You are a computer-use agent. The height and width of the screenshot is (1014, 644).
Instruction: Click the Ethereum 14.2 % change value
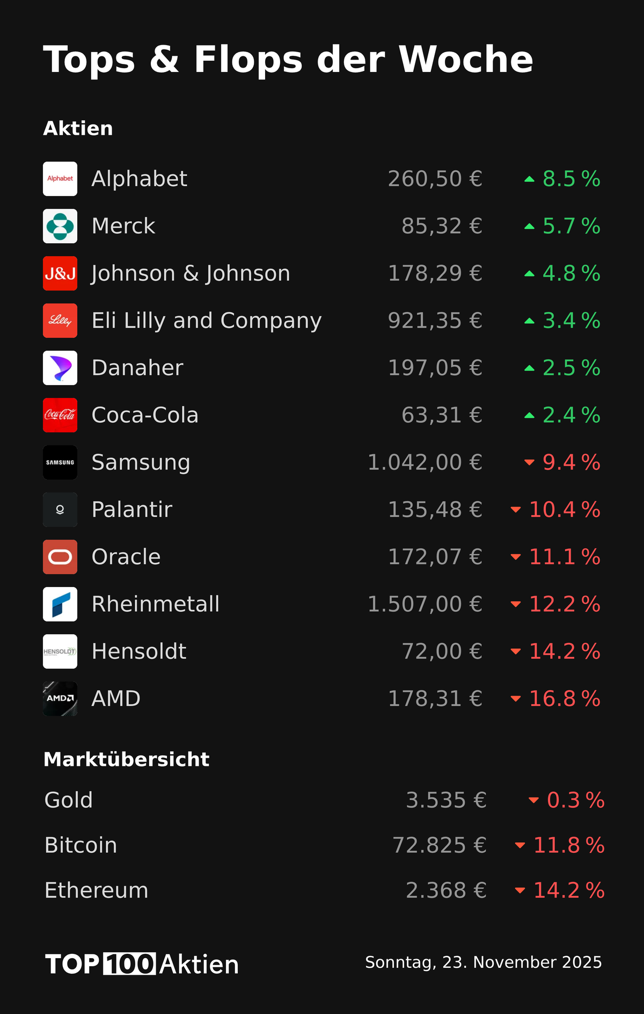point(568,890)
